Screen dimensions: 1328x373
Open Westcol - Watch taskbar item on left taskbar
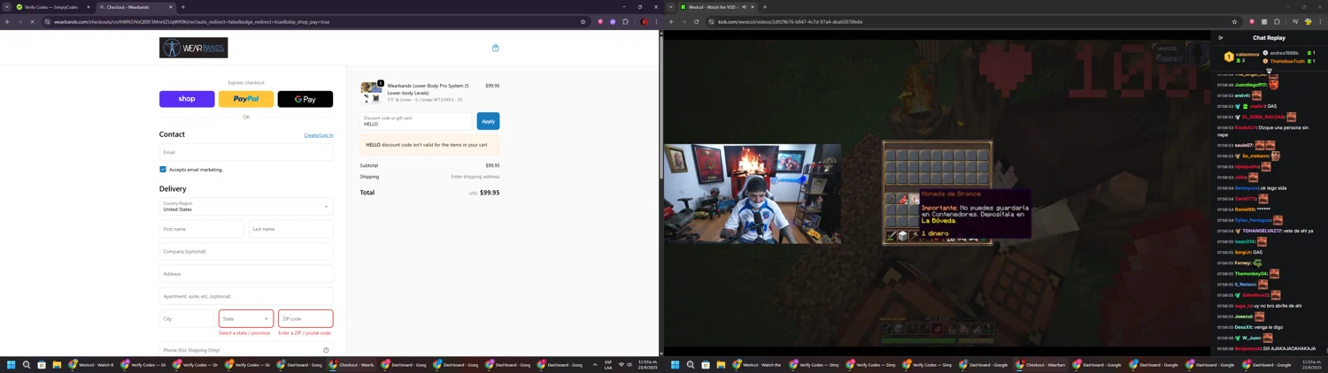[x=92, y=364]
